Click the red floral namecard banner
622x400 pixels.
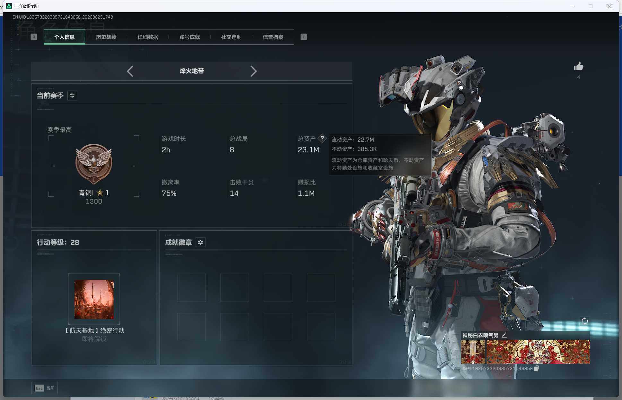click(x=538, y=352)
